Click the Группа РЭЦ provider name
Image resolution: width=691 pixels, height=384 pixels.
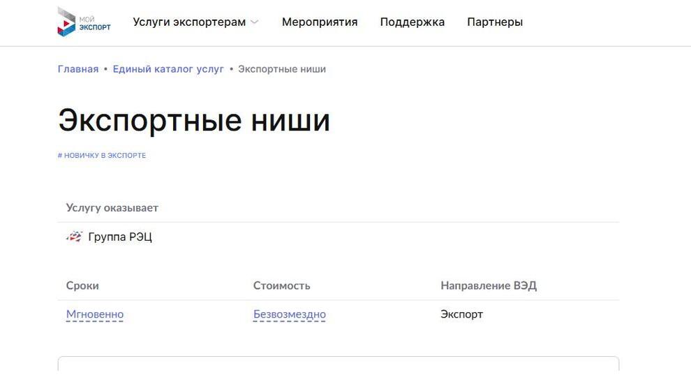coord(120,237)
